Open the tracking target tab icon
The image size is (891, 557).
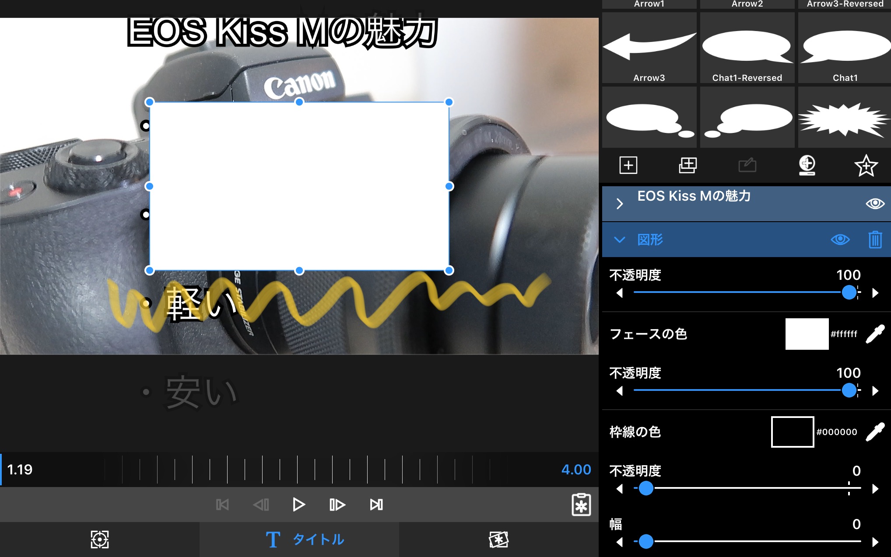(100, 540)
